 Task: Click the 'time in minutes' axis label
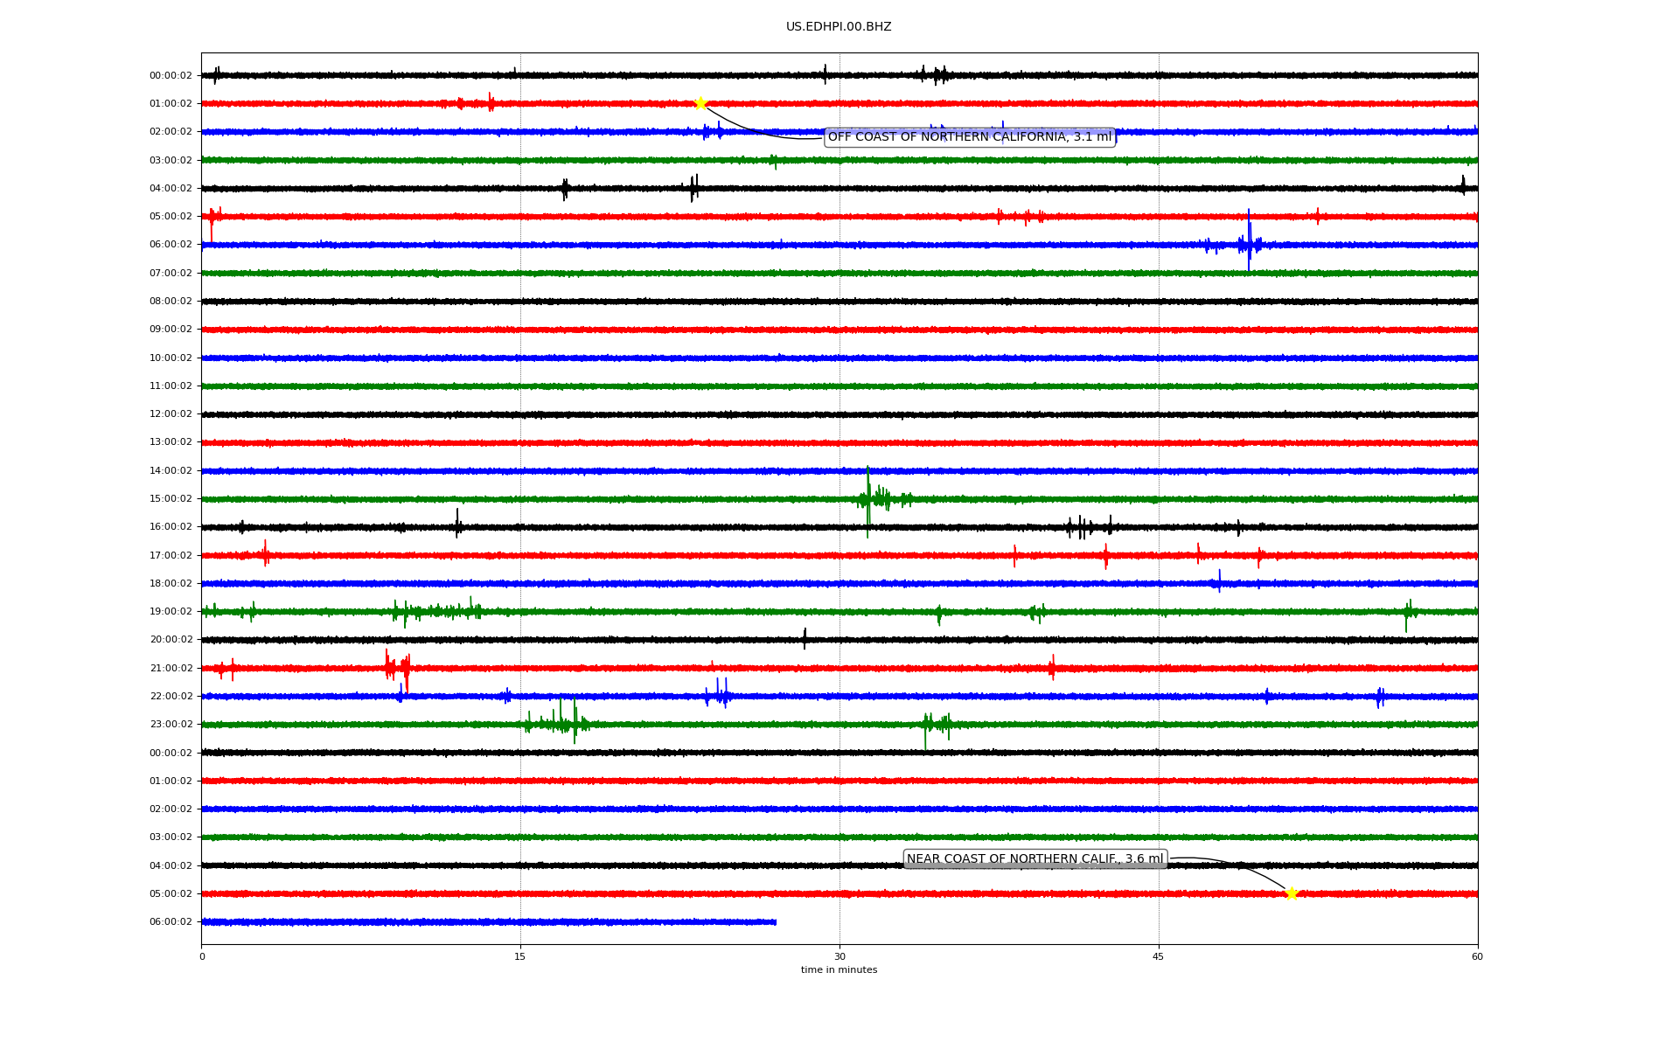coord(839,969)
